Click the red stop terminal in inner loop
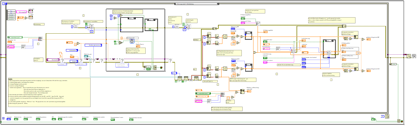Viewport: 417px width, 126px height. [161, 68]
